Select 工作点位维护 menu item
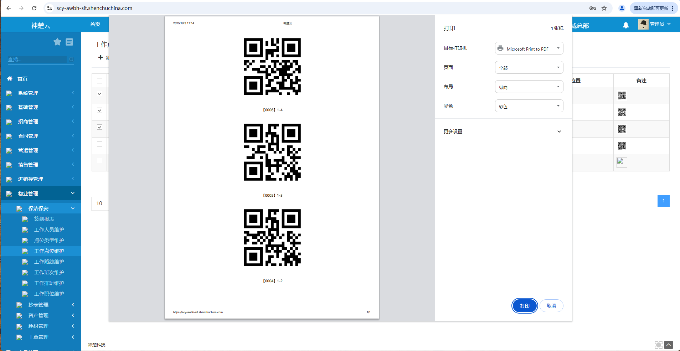Screen dimensions: 680x351 (49, 251)
